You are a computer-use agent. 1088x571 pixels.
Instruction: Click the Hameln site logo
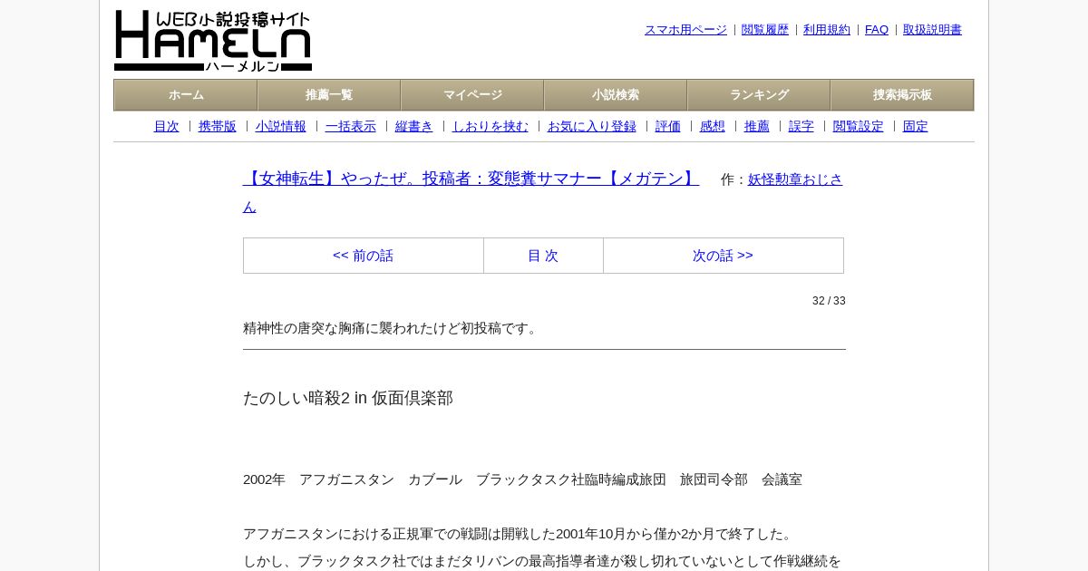(213, 41)
